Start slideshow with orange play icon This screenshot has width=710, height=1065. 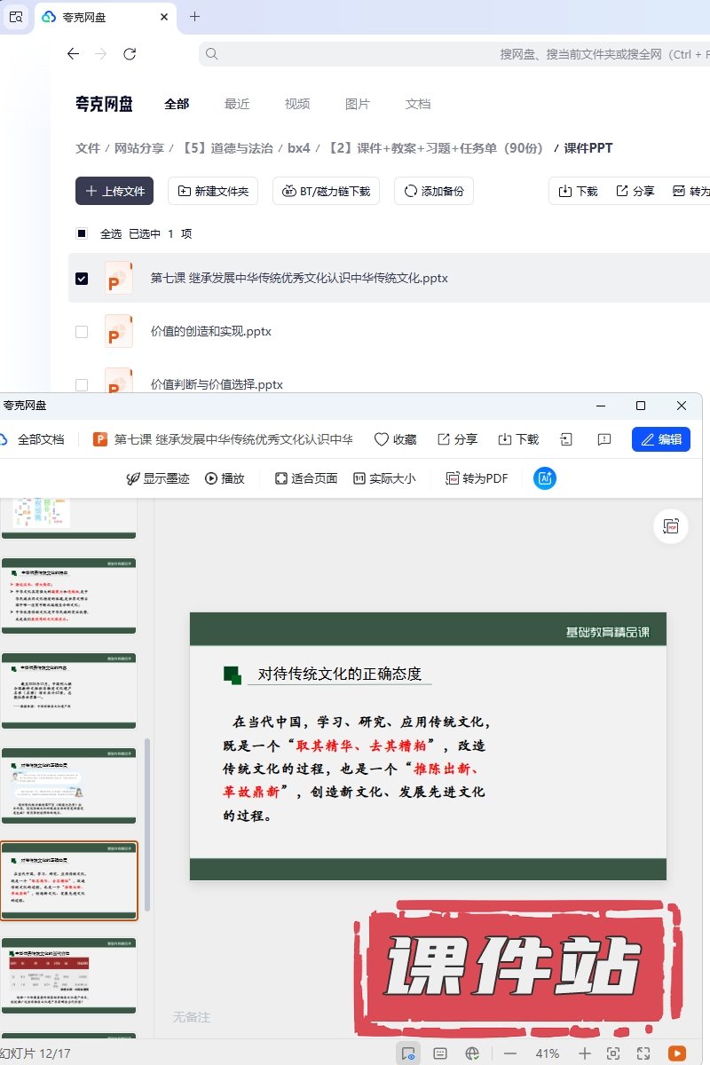pos(677,1053)
